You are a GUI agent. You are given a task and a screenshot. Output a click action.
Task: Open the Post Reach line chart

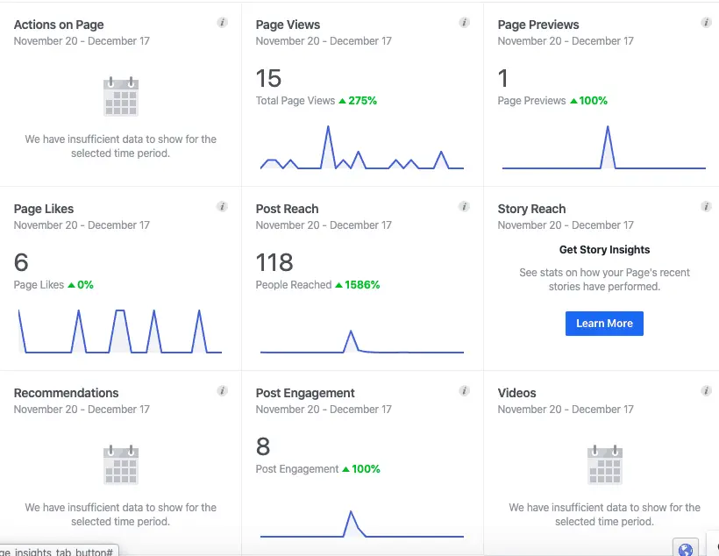click(362, 341)
